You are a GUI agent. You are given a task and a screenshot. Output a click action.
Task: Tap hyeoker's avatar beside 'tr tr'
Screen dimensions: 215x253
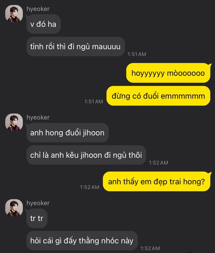tap(14, 208)
